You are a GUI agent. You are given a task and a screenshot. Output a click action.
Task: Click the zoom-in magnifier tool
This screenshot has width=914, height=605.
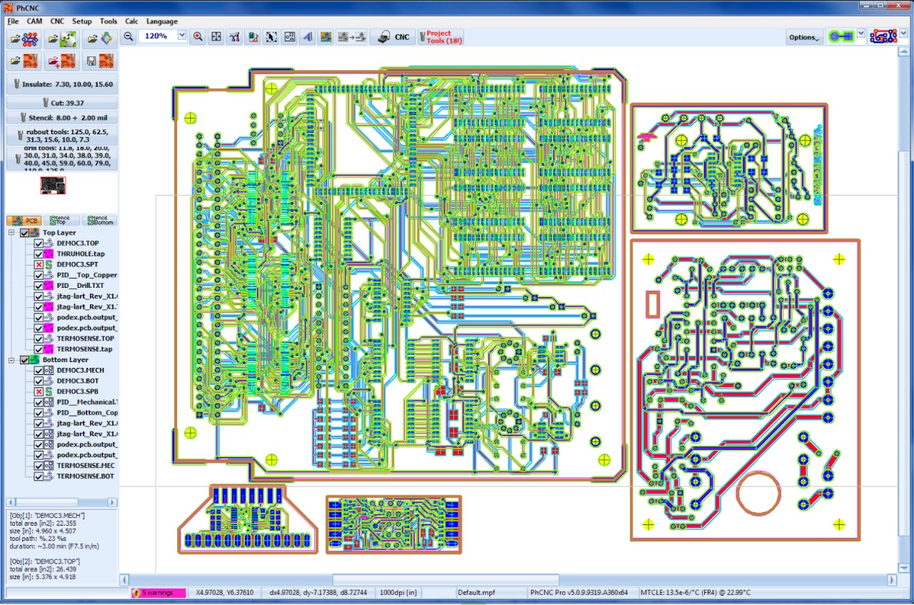197,36
